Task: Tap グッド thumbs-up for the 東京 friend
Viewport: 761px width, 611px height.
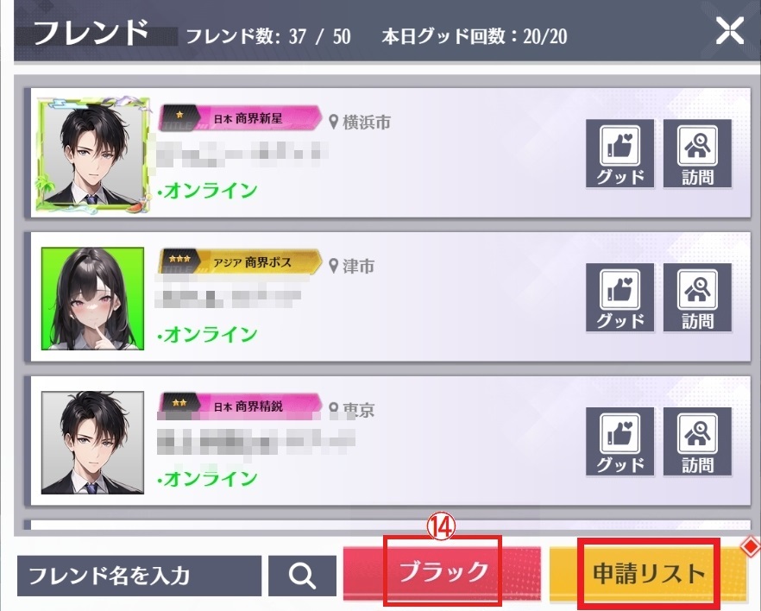Action: pos(619,442)
